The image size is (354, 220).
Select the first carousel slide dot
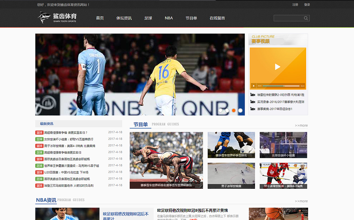[x=220, y=111]
